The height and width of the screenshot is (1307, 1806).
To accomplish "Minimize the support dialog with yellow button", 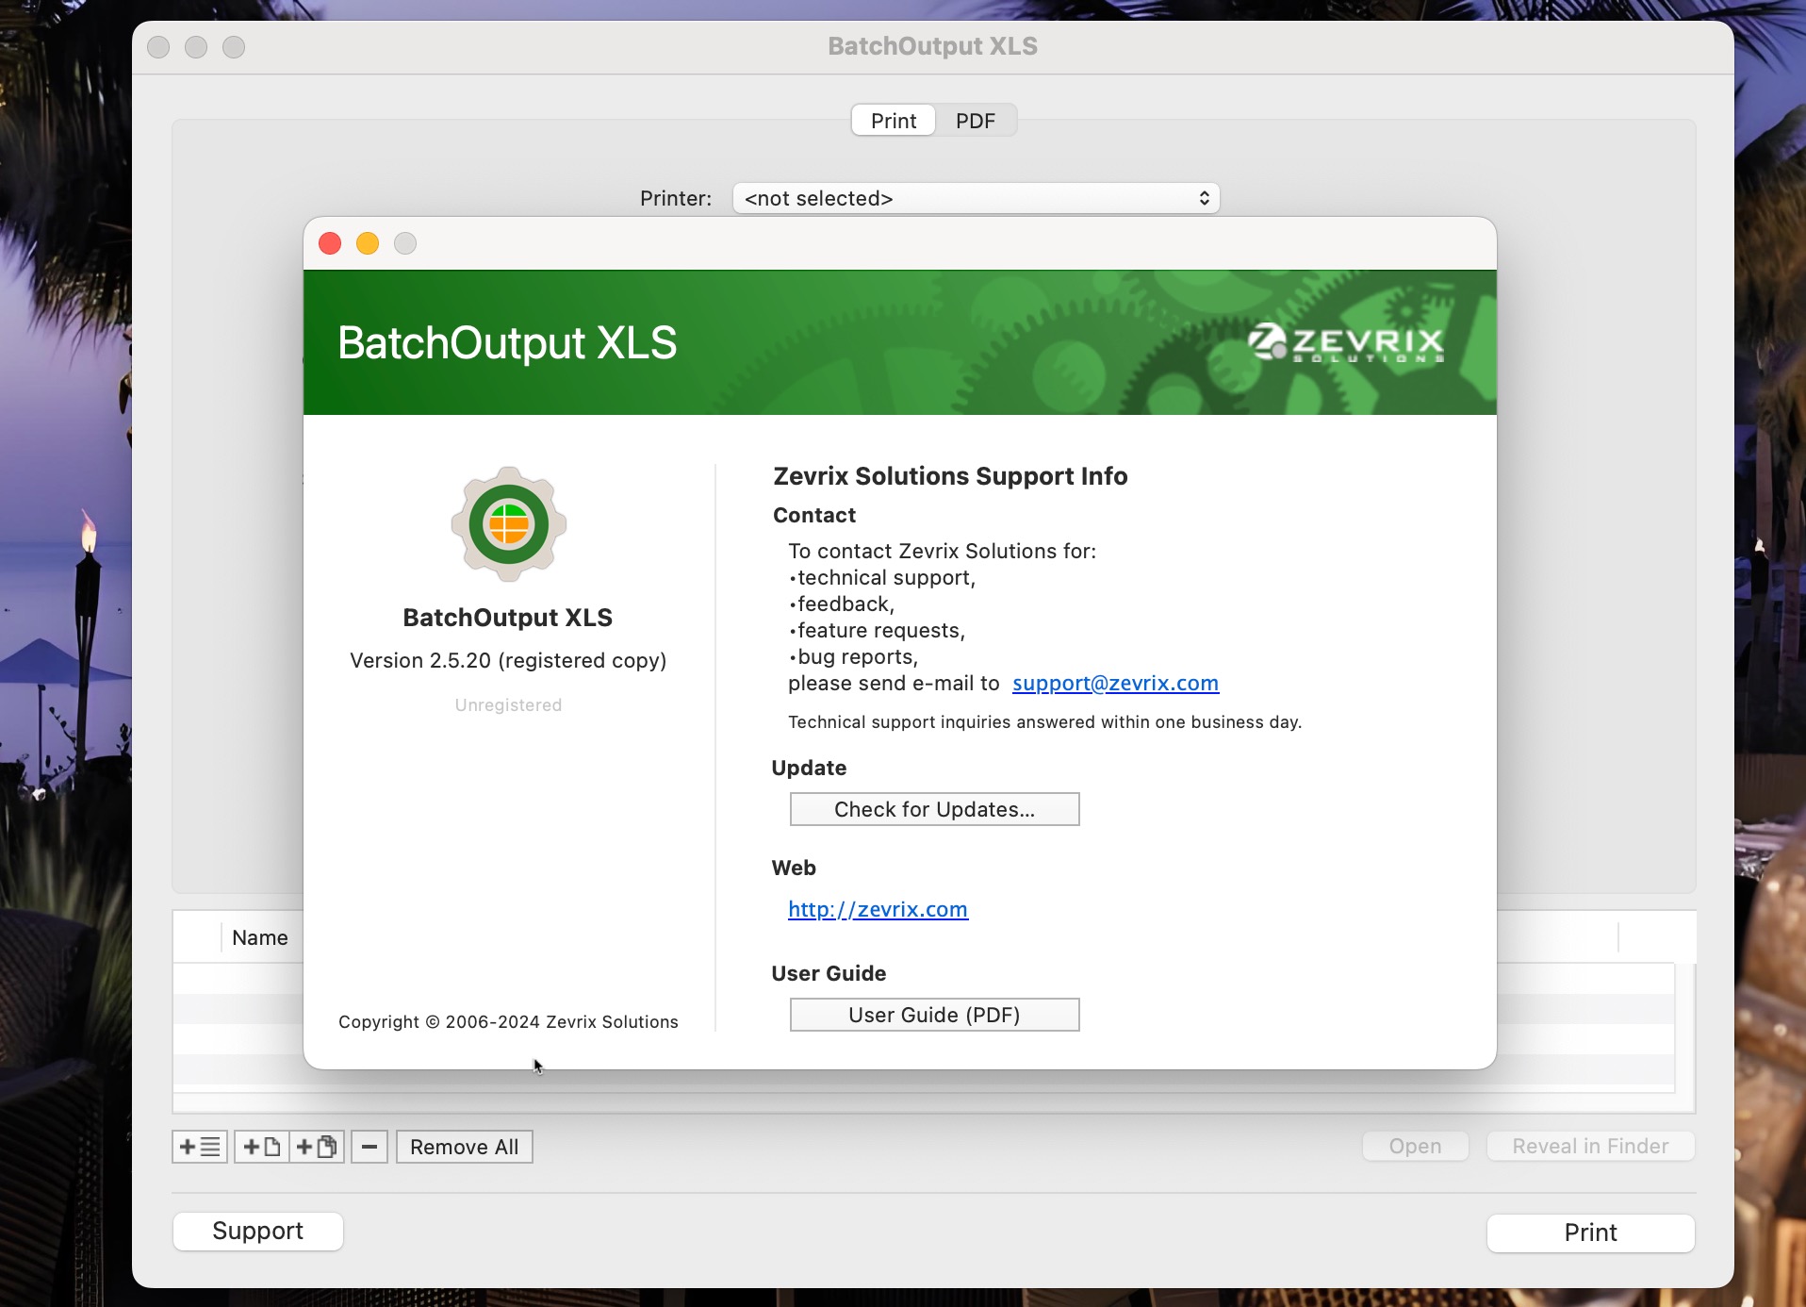I will (368, 244).
